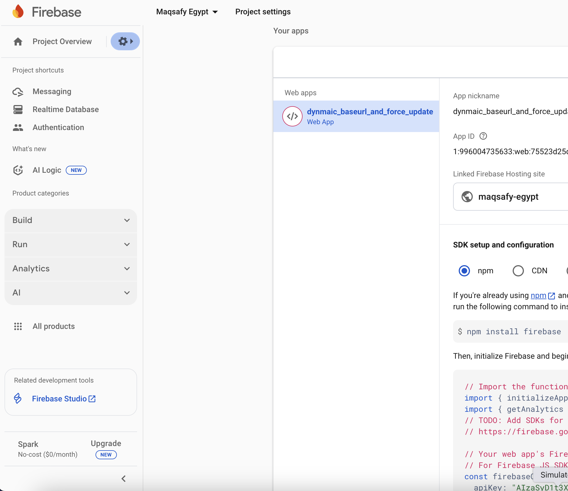Go to Authentication section
568x491 pixels.
58,128
